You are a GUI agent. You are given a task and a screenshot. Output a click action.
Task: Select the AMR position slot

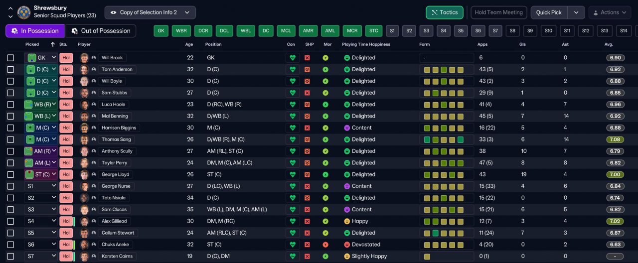(309, 31)
